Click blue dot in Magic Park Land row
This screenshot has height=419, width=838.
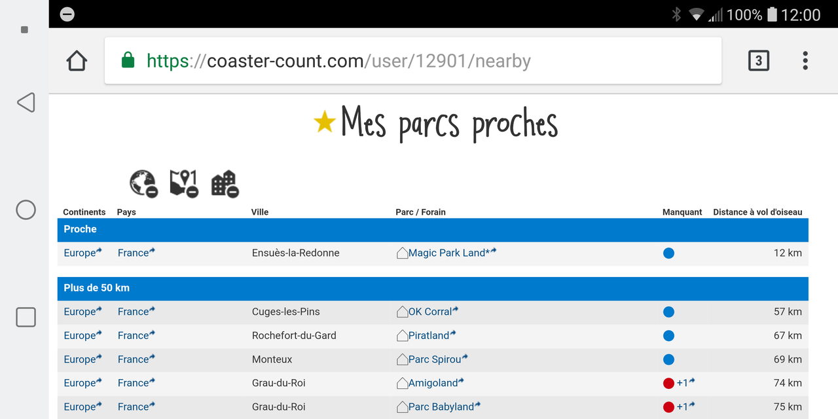click(668, 253)
